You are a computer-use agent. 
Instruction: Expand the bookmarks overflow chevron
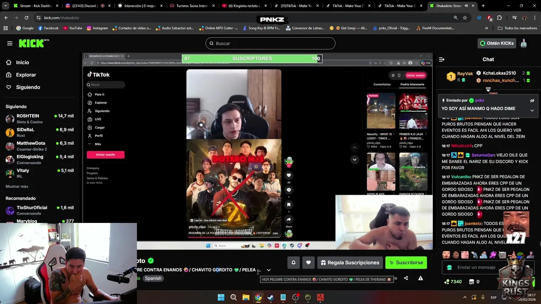coord(486,28)
